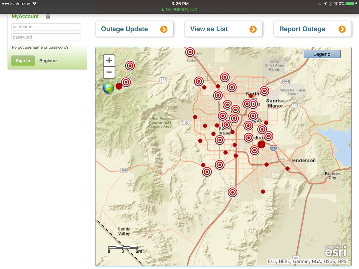This screenshot has height=269, width=359.
Task: Click the globe default extent icon
Action: coord(109,88)
